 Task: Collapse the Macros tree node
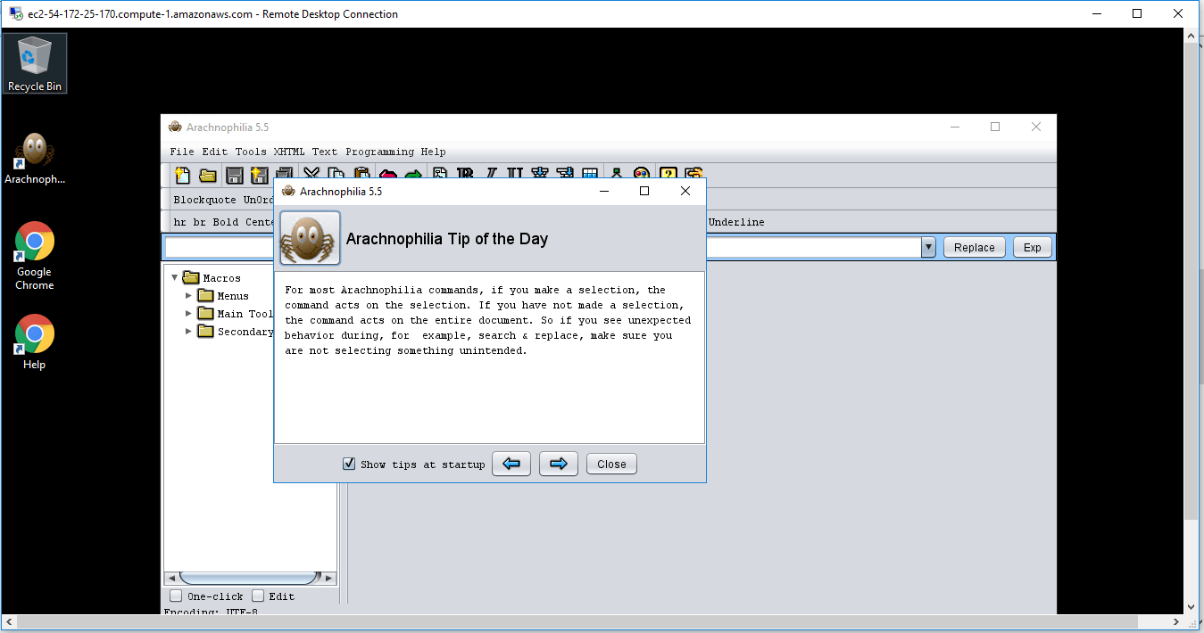tap(174, 278)
